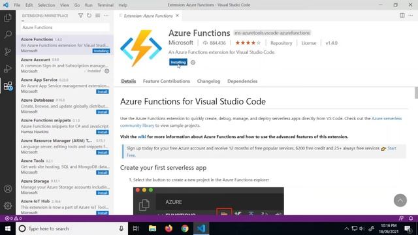Open the volume icon in system tray
Image resolution: width=418 pixels, height=235 pixels.
(362, 228)
